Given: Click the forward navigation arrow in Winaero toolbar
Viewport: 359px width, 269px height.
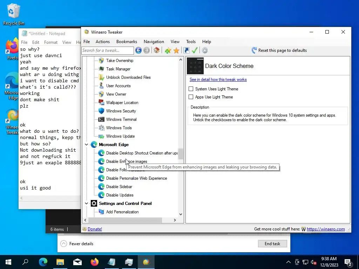Looking at the screenshot, I should (x=147, y=50).
